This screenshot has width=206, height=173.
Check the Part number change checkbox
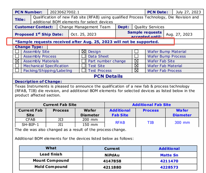point(84,61)
